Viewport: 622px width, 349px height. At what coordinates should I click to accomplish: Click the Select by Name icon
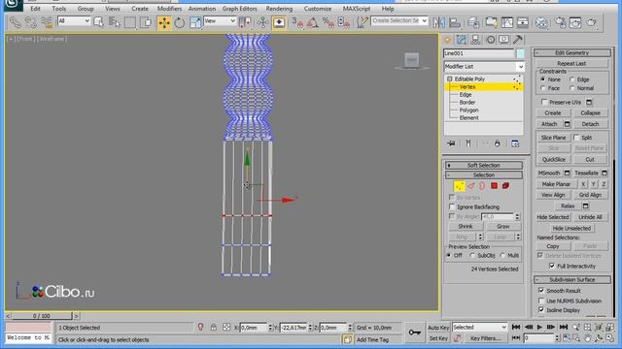(115, 22)
